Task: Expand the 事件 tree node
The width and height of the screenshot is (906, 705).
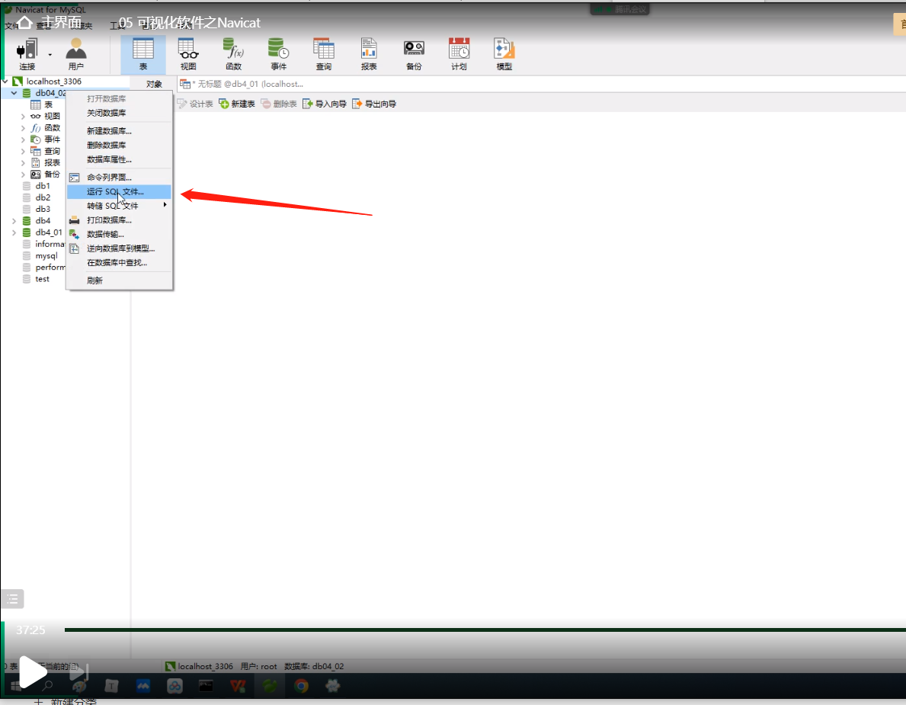Action: coord(23,139)
